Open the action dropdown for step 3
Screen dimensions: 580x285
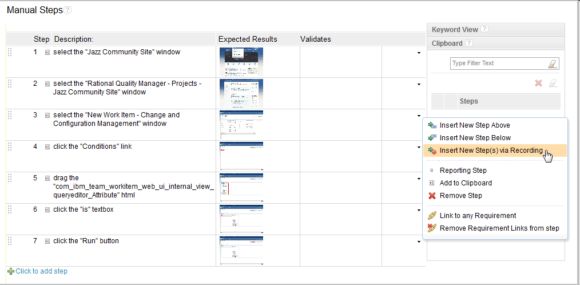pyautogui.click(x=419, y=116)
